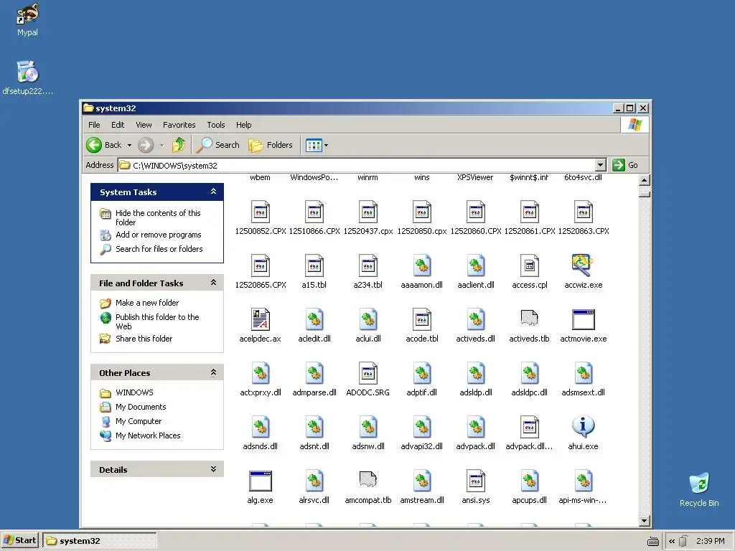
Task: Open the File menu
Action: point(94,125)
